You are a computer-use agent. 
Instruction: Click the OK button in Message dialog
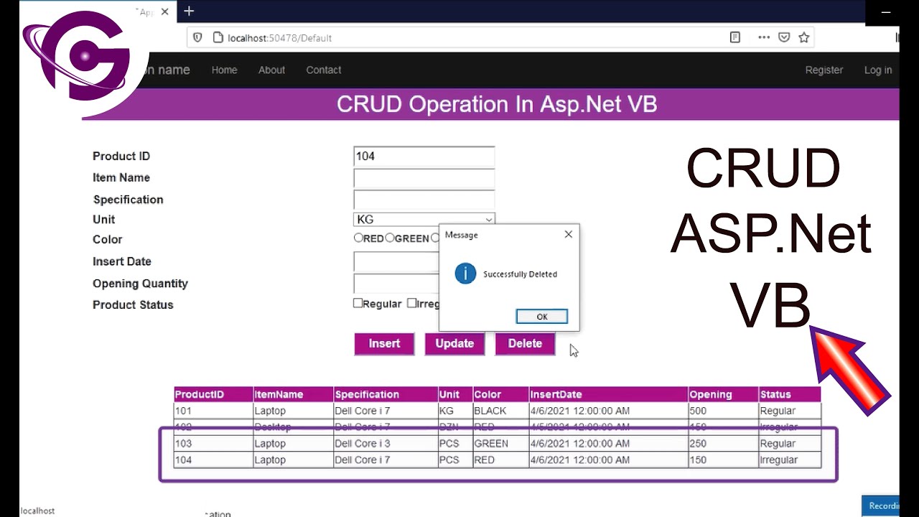pyautogui.click(x=542, y=317)
